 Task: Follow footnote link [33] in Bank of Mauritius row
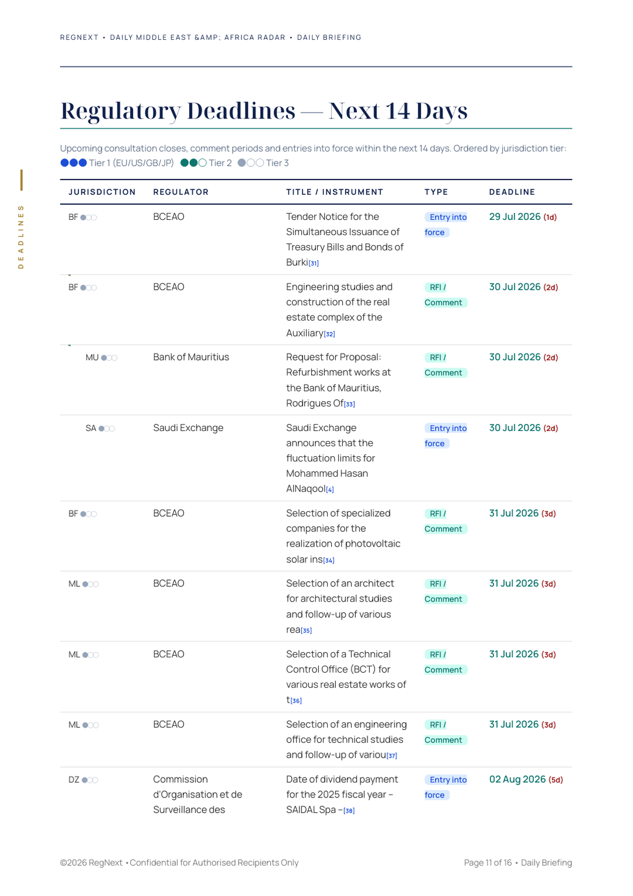pos(349,404)
